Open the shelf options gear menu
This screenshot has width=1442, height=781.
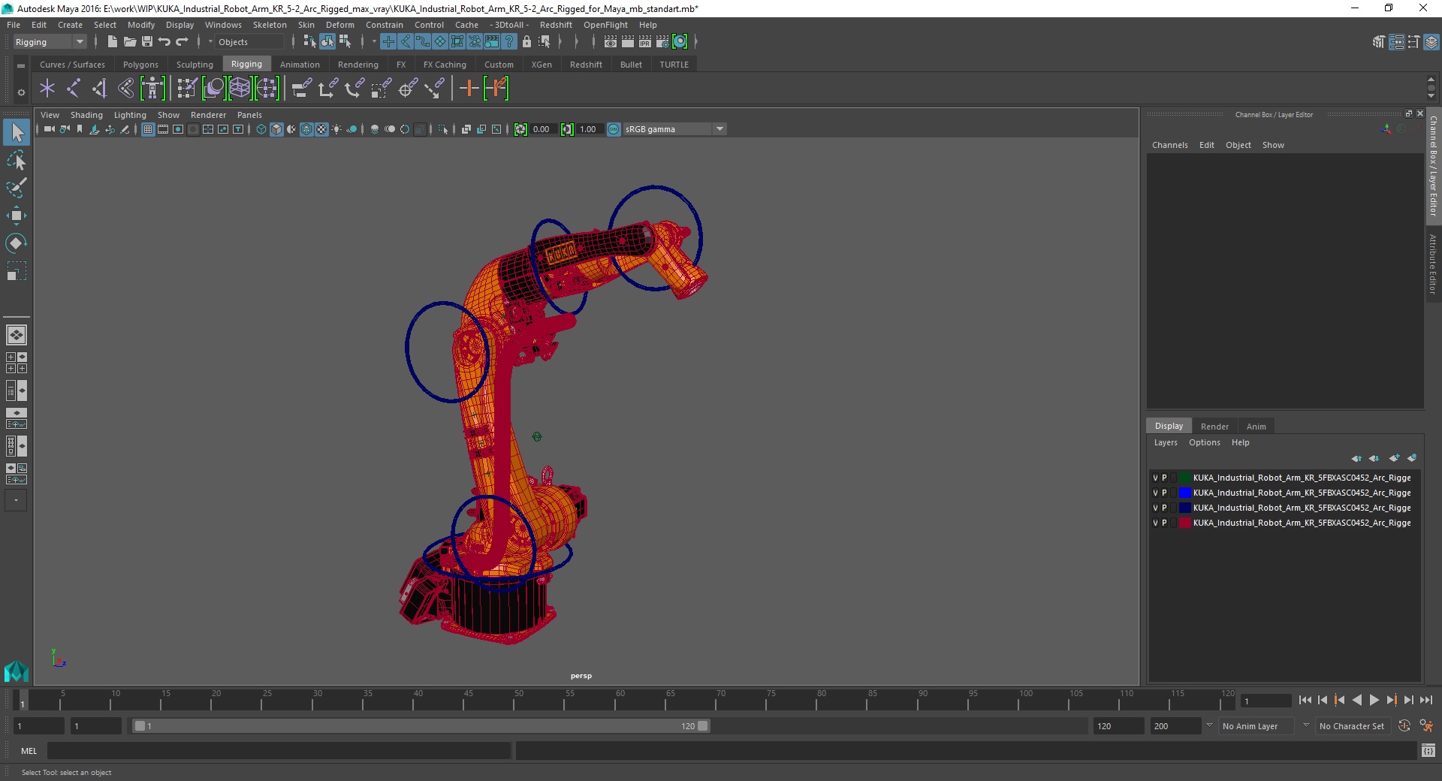pos(21,92)
